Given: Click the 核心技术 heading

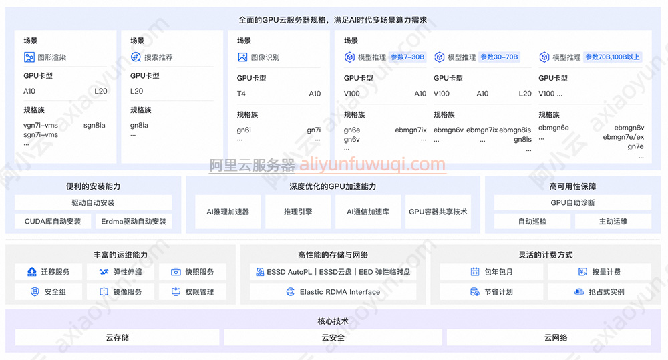Looking at the screenshot, I should (333, 321).
